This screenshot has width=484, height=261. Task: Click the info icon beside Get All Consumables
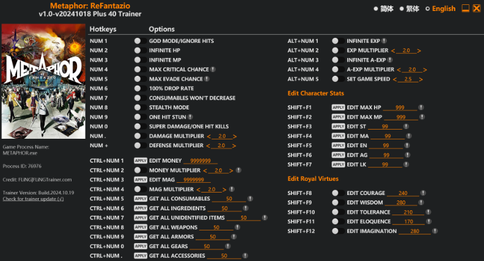coord(252,199)
